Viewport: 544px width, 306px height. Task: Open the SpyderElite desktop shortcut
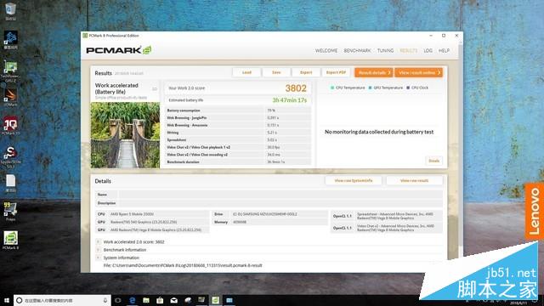coord(10,156)
